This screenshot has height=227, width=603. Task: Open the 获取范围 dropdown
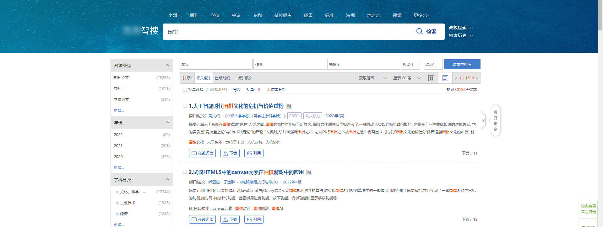point(373,78)
